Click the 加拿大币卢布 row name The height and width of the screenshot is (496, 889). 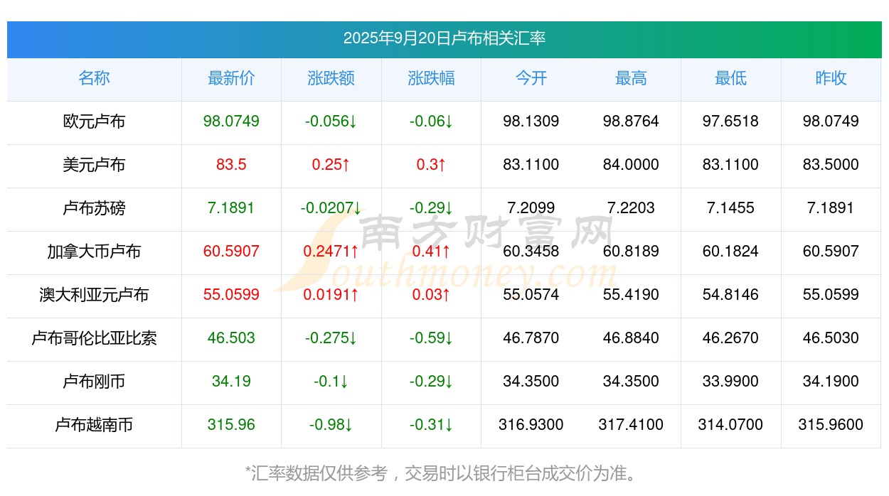[94, 252]
